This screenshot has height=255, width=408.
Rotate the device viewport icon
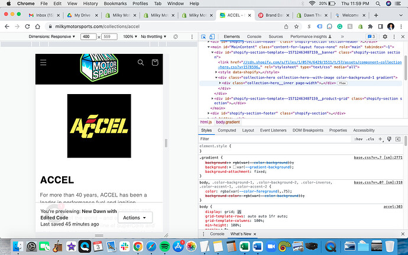176,37
